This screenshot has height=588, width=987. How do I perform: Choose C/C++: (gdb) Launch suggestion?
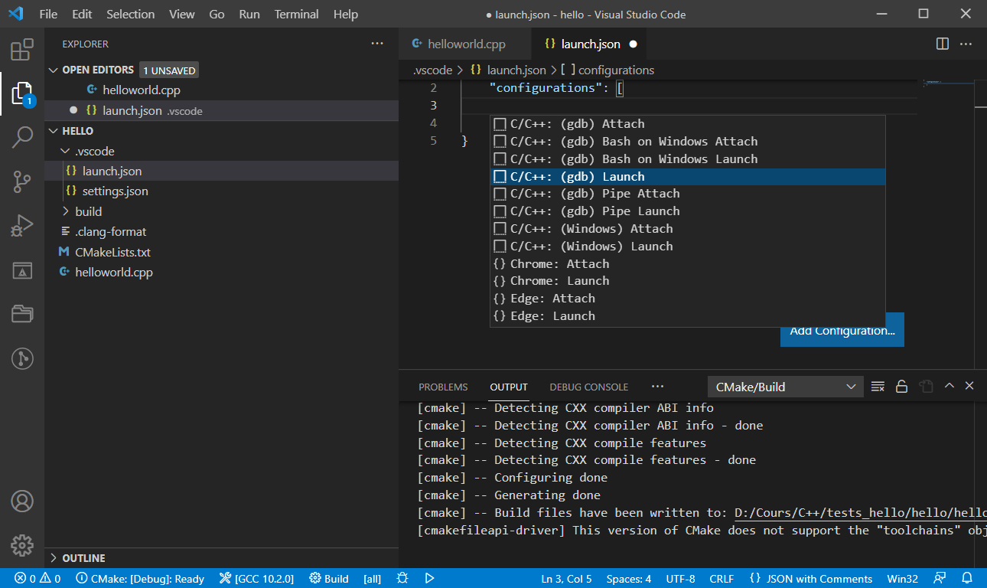click(x=688, y=176)
